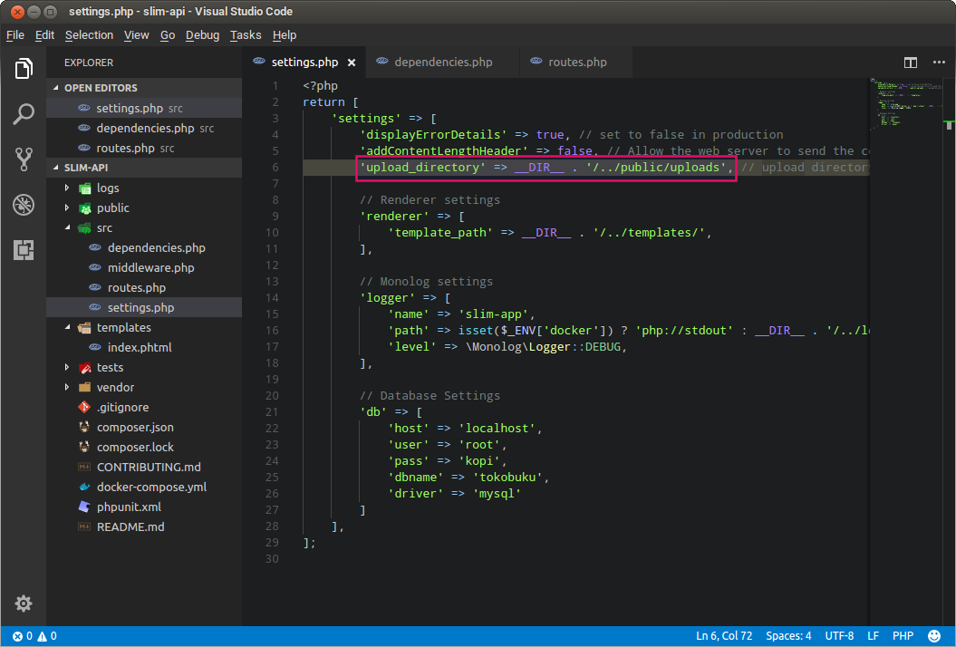Open the Selection menu
The width and height of the screenshot is (956, 647).
pos(89,35)
